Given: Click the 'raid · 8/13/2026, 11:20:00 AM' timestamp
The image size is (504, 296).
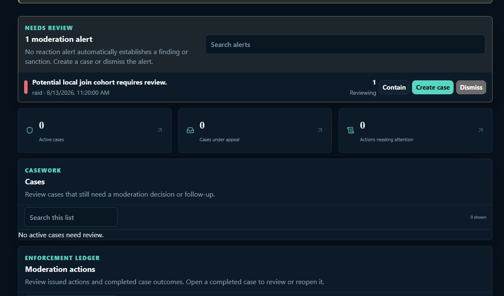Looking at the screenshot, I should (71, 93).
